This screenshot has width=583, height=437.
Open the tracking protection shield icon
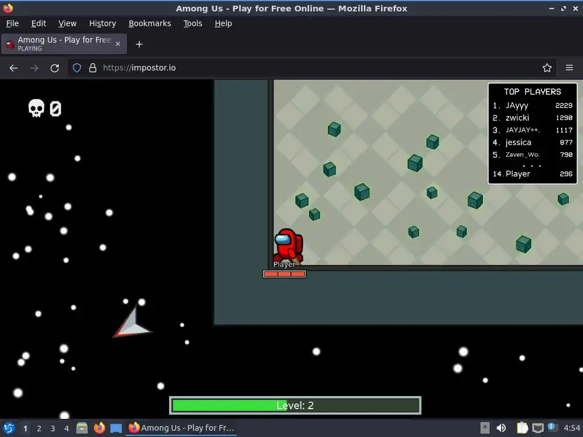[77, 68]
